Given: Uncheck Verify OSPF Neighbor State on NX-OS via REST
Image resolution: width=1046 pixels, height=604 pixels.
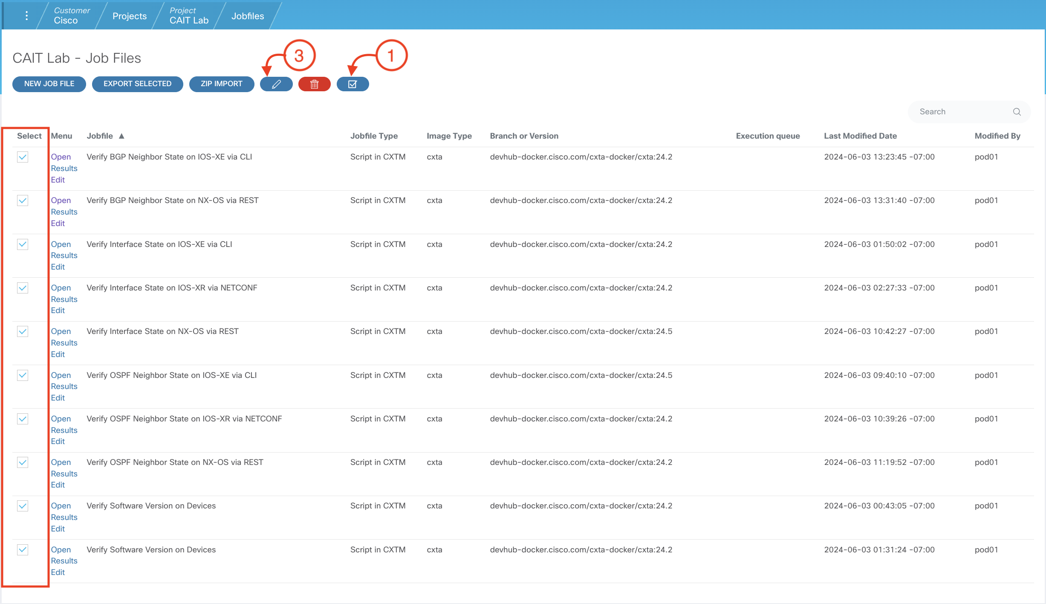Looking at the screenshot, I should coord(23,462).
